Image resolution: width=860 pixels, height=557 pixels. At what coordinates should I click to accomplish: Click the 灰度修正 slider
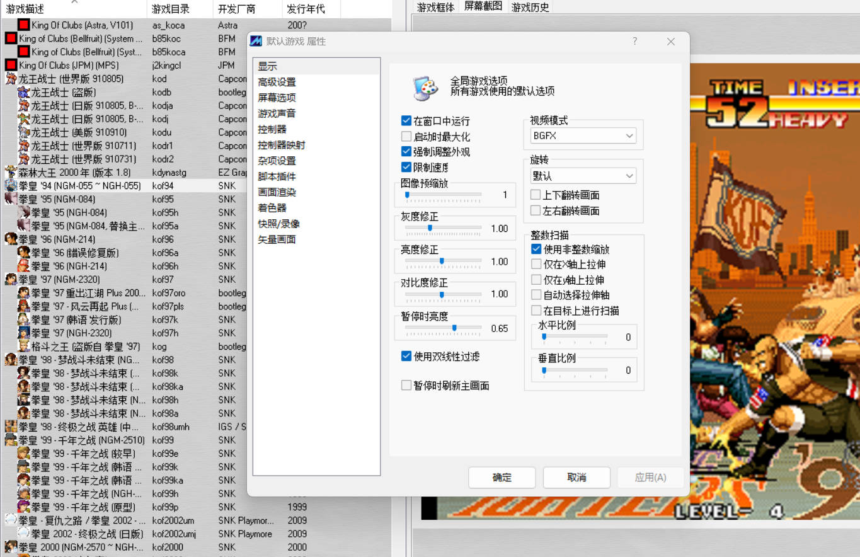443,228
